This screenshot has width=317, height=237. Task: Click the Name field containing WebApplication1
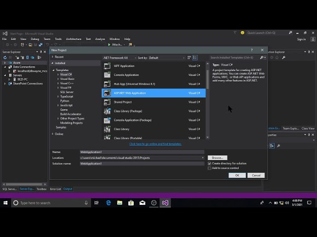[x=142, y=152]
